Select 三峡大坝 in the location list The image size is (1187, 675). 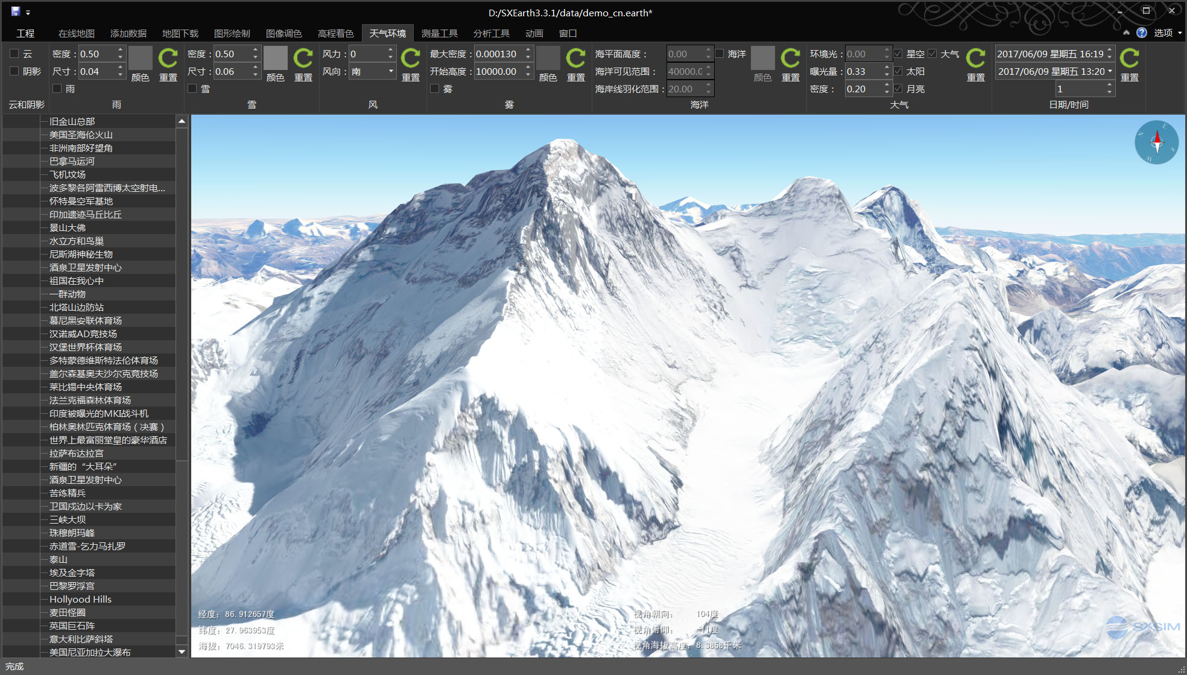coord(68,519)
